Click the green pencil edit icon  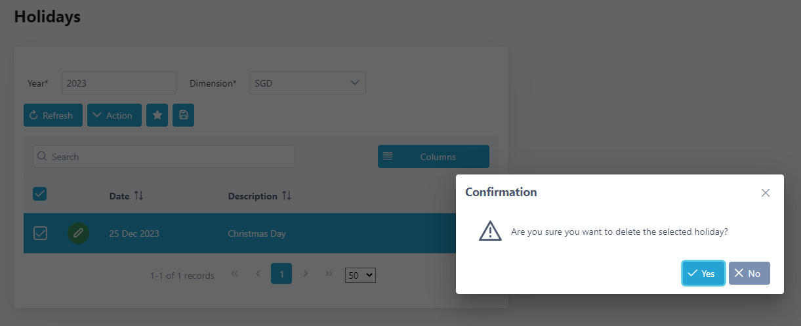pos(78,233)
